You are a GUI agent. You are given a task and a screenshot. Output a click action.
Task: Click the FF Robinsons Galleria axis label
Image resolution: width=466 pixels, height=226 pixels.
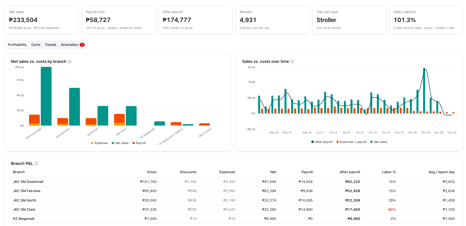pos(171,137)
